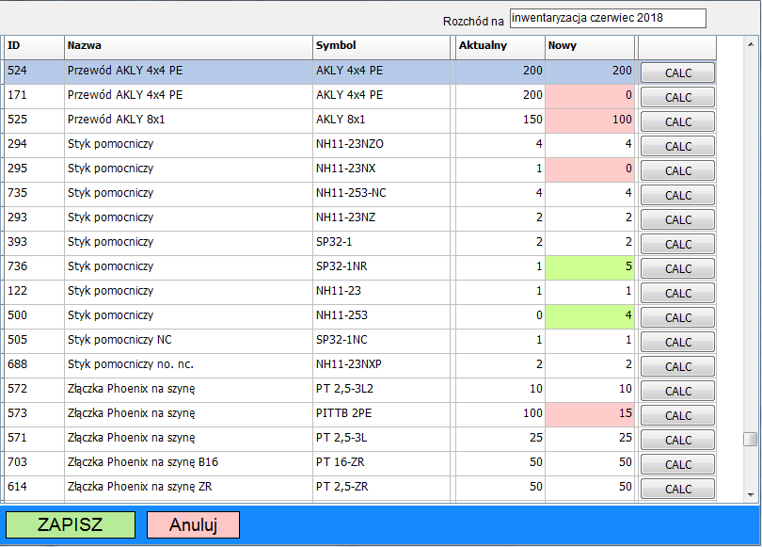Click CALC for row ID 573
This screenshot has height=547, width=762.
tap(677, 415)
